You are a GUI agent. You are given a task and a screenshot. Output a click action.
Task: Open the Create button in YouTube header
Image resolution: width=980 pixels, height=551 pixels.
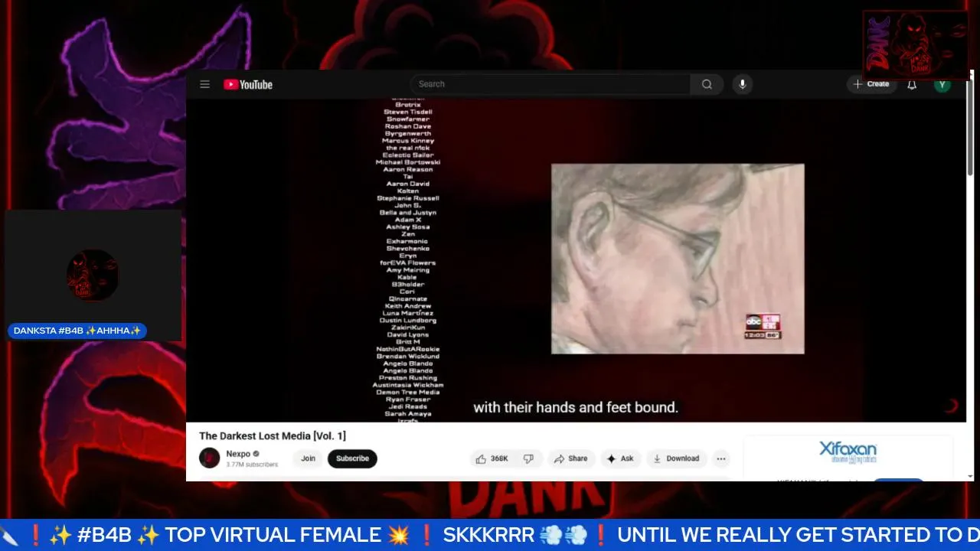pos(871,84)
